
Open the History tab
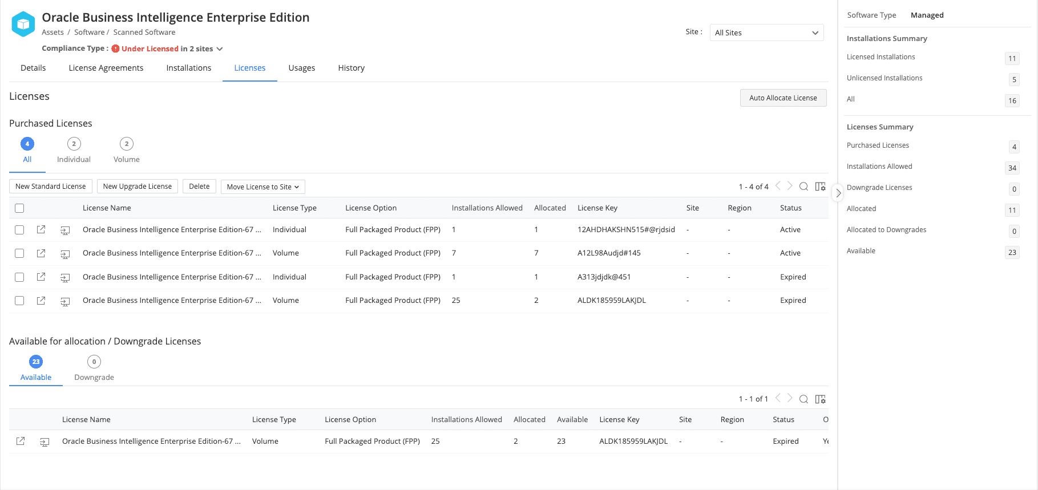tap(352, 68)
